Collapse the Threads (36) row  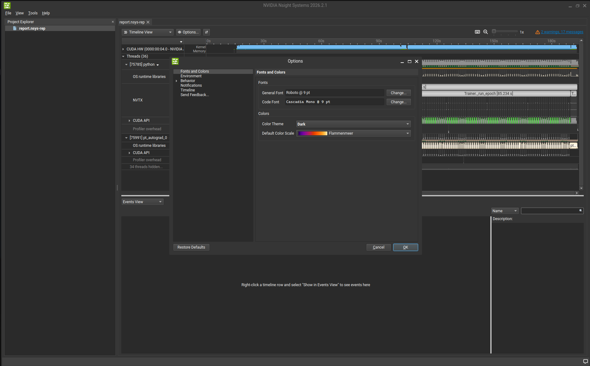pos(123,56)
